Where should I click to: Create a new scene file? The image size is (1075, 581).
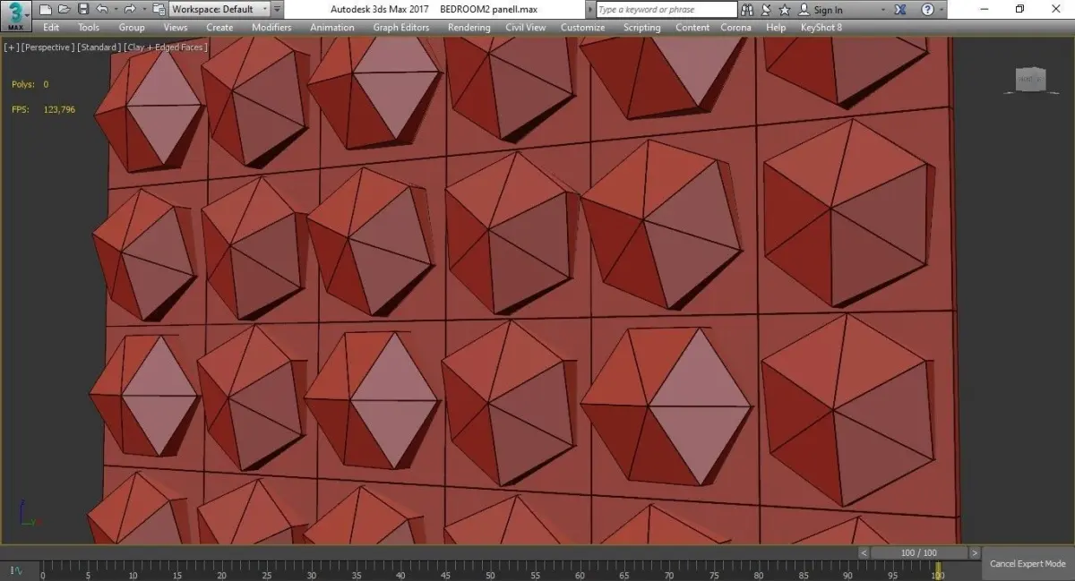(45, 10)
